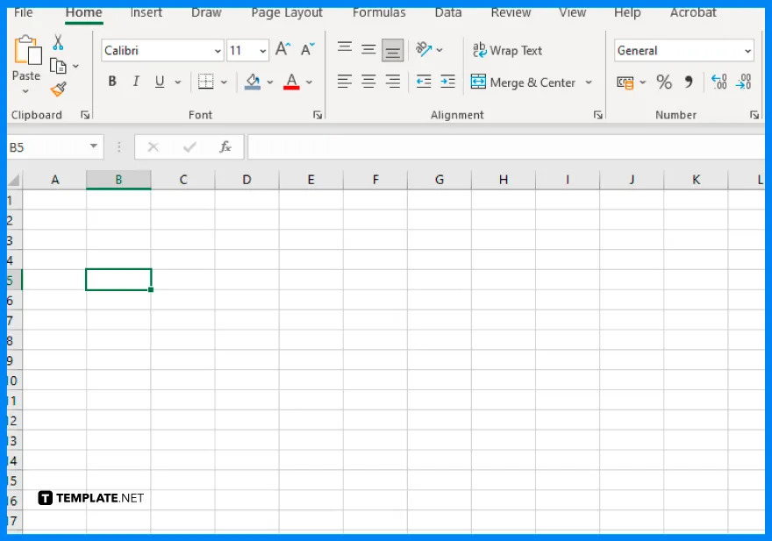772x541 pixels.
Task: Apply Wrap Text to the cell
Action: (507, 50)
